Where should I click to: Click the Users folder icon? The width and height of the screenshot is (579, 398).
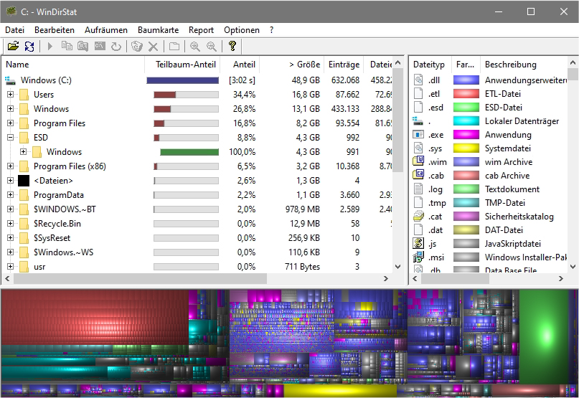tap(24, 95)
